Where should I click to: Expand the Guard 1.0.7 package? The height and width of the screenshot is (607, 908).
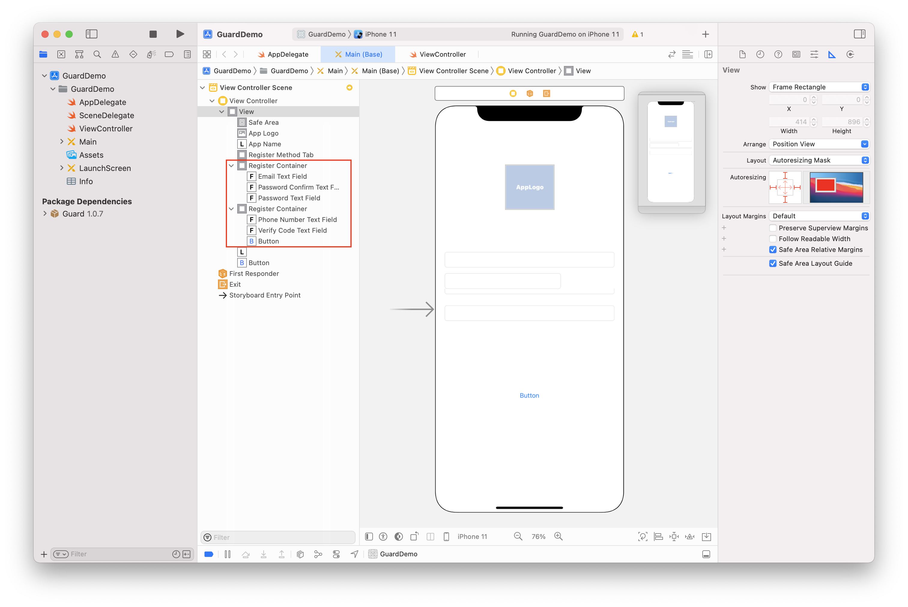point(45,214)
